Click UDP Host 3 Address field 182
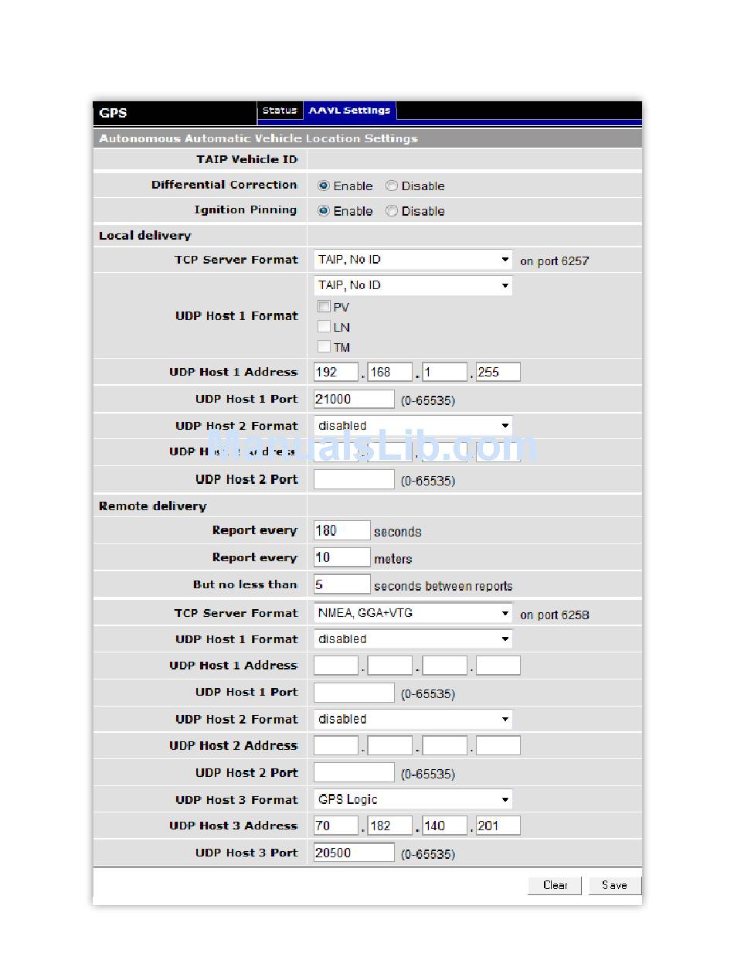The image size is (734, 974). click(390, 826)
